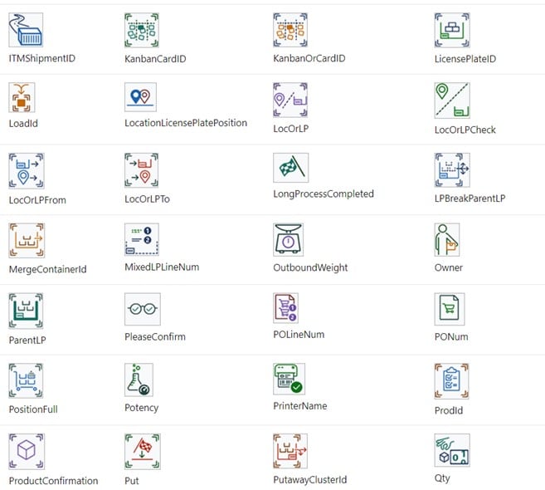Click the Potency label text
Viewport: 545px width, 490px height.
(x=141, y=408)
